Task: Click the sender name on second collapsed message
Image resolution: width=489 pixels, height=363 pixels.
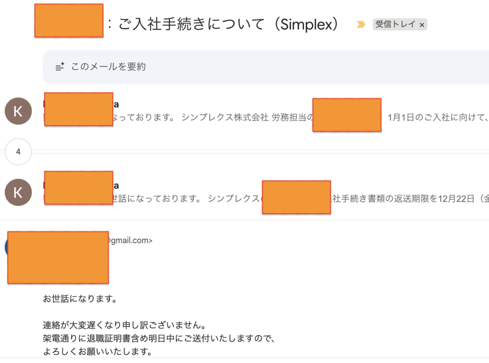Action: point(116,185)
